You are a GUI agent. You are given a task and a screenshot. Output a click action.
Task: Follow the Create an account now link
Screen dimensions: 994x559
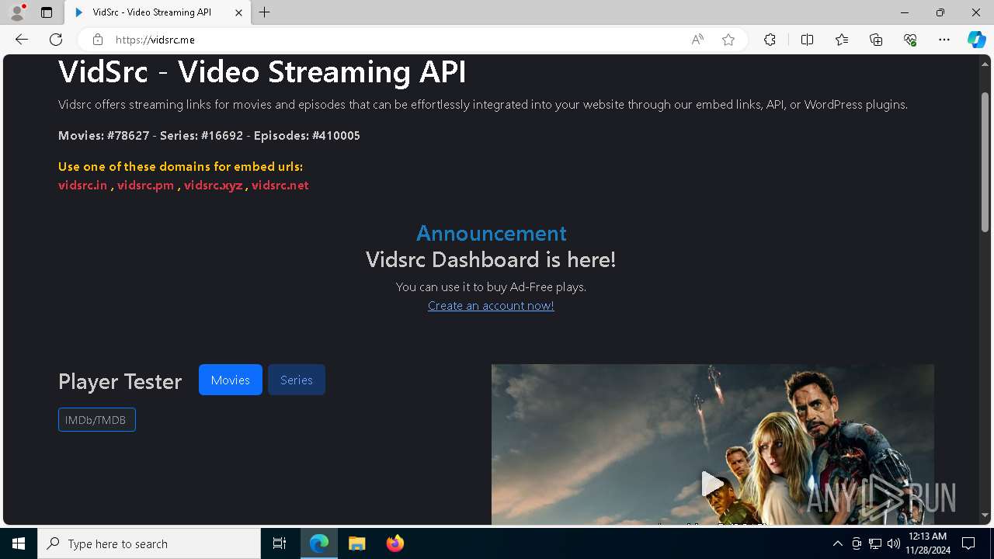click(x=491, y=305)
